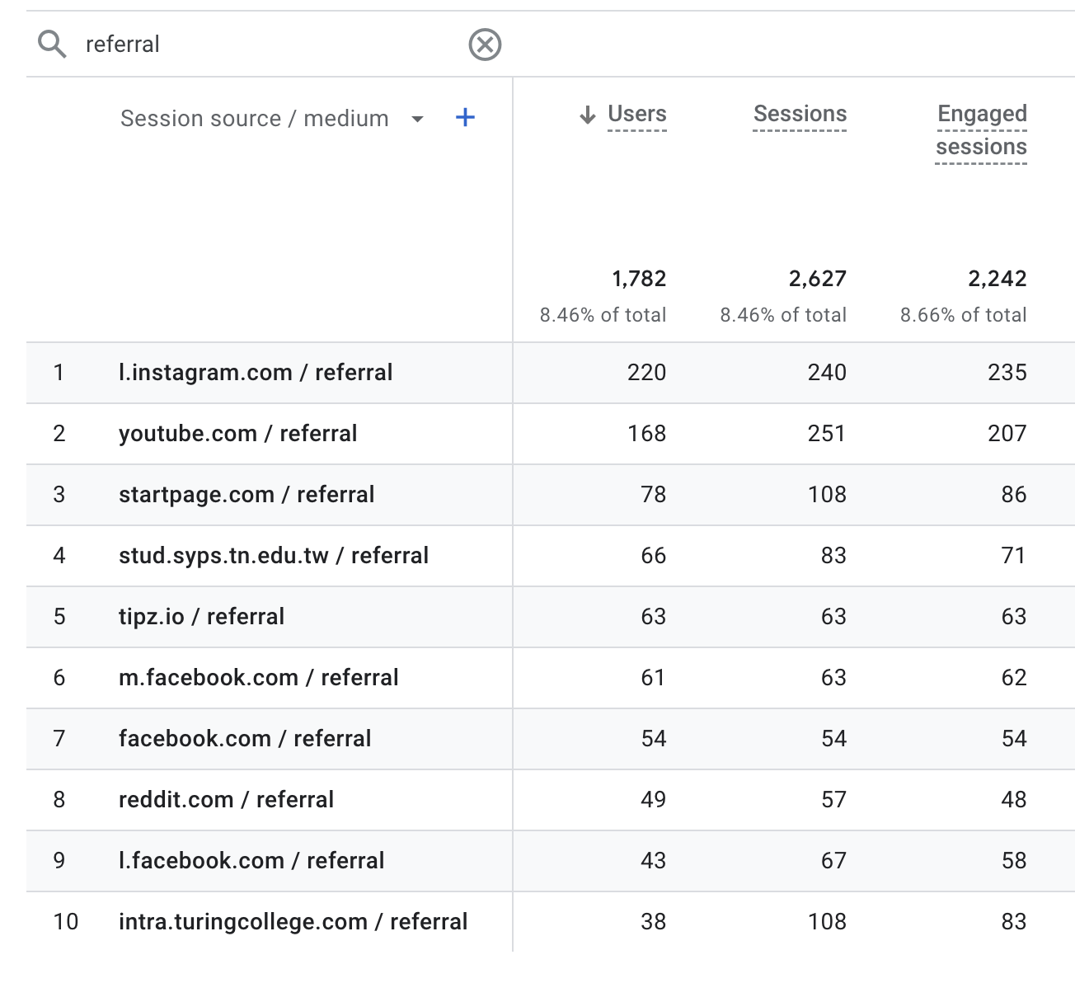Sort table by Sessions column header

coord(800,114)
